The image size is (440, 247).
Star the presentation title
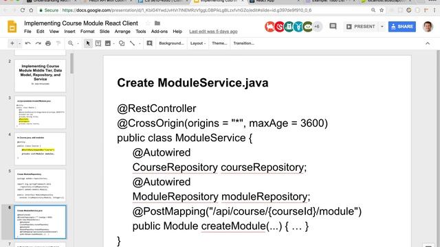pyautogui.click(x=148, y=23)
